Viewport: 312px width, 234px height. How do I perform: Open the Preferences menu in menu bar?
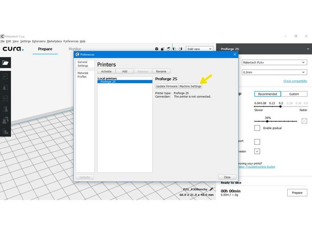pyautogui.click(x=71, y=42)
